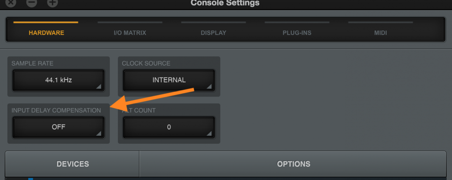Click the Alt Count menu corner triangle
Viewport: 452px width, 180px height.
(x=209, y=133)
